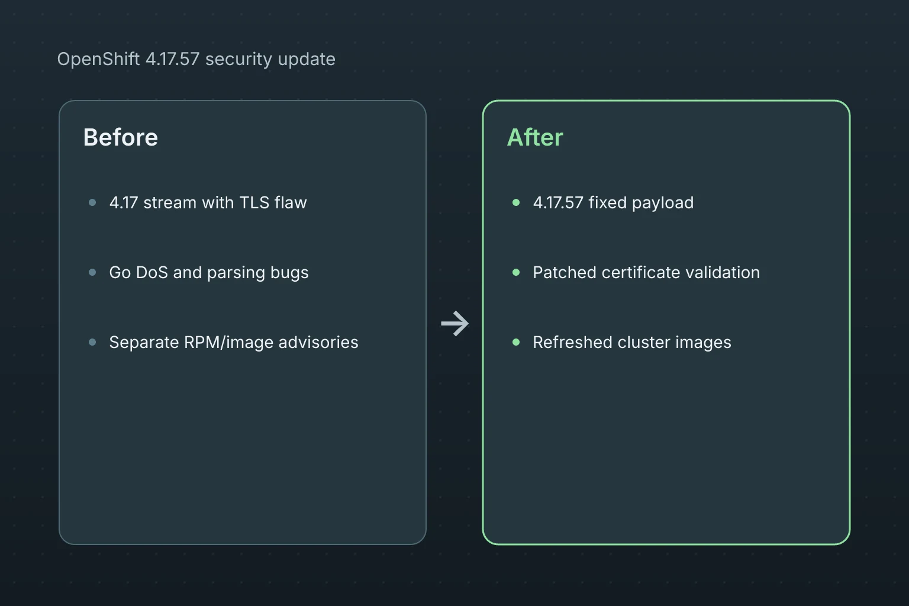Click the words security update in the title

(x=270, y=59)
